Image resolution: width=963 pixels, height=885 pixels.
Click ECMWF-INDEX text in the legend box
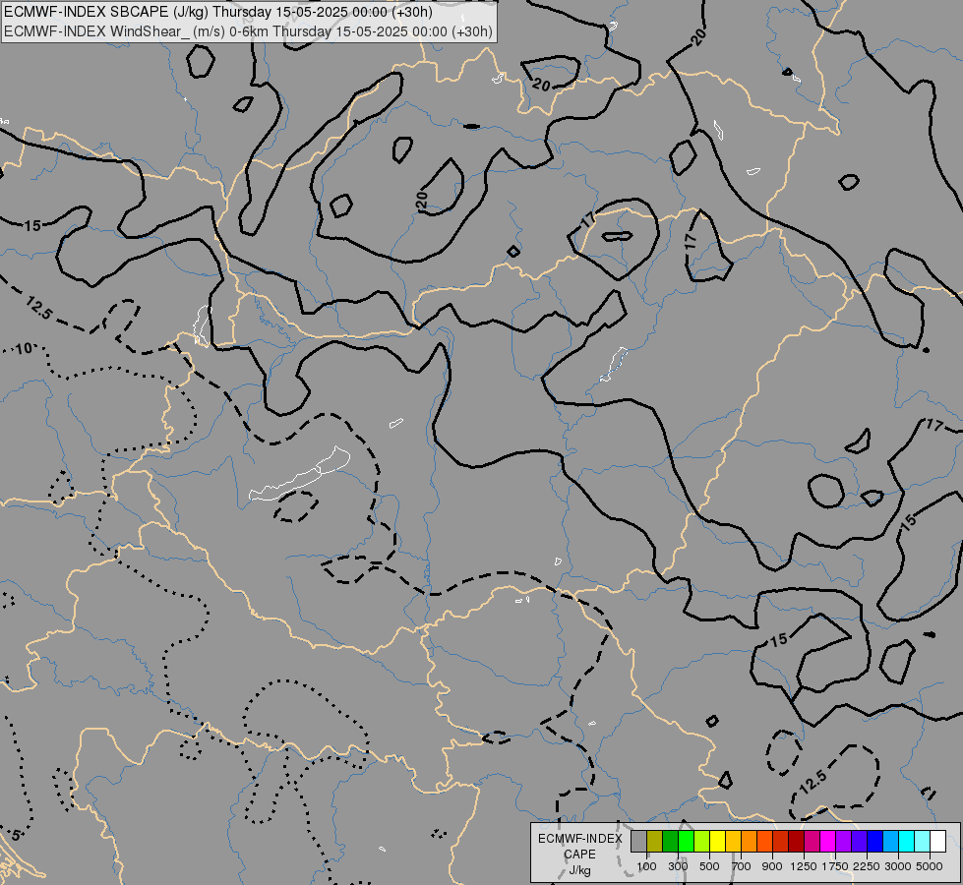point(579,839)
